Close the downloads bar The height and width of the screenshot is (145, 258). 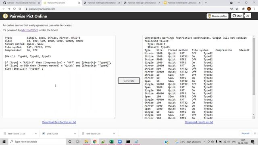(255, 133)
